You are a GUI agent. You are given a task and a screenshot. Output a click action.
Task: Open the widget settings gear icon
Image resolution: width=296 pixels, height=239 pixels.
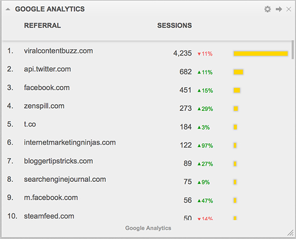tap(267, 9)
